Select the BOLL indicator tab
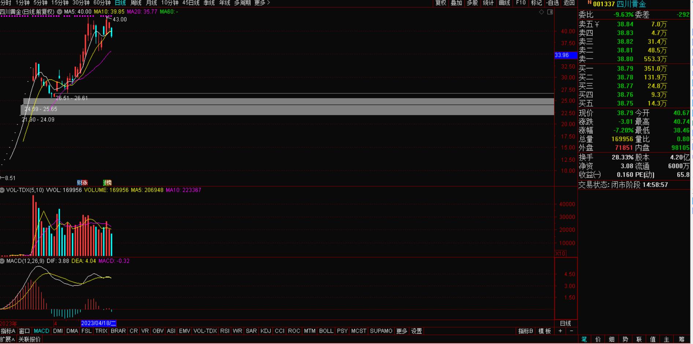This screenshot has width=693, height=344. [326, 331]
